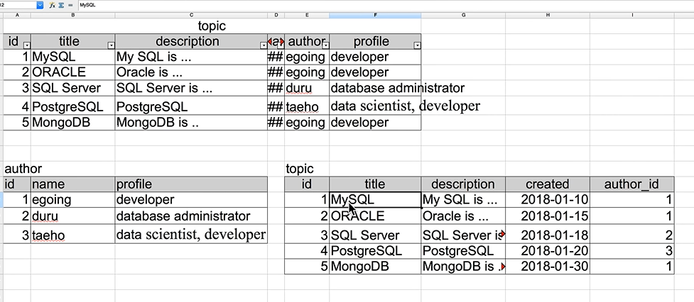The height and width of the screenshot is (302, 694).
Task: Open the Name Box dropdown arrow
Action: [x=40, y=5]
